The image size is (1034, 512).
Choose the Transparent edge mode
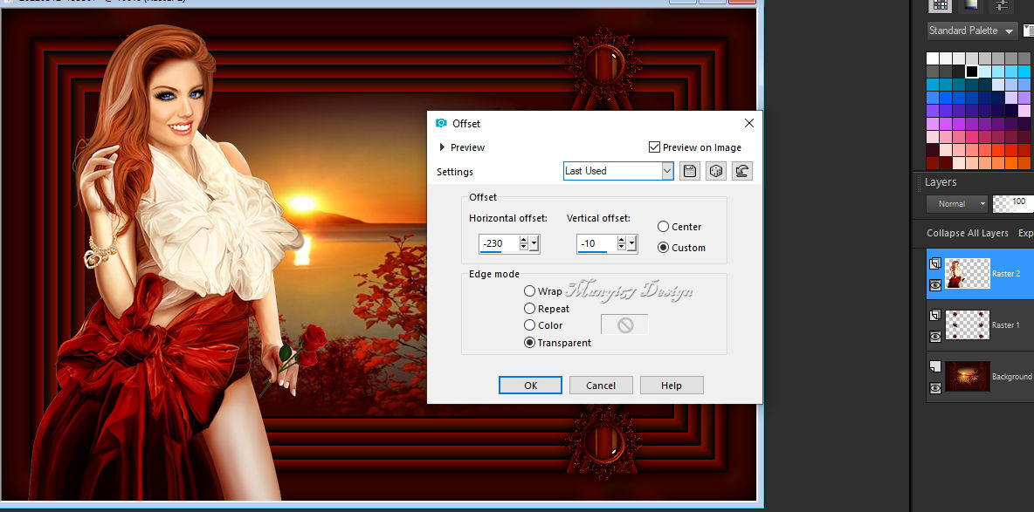pyautogui.click(x=529, y=343)
